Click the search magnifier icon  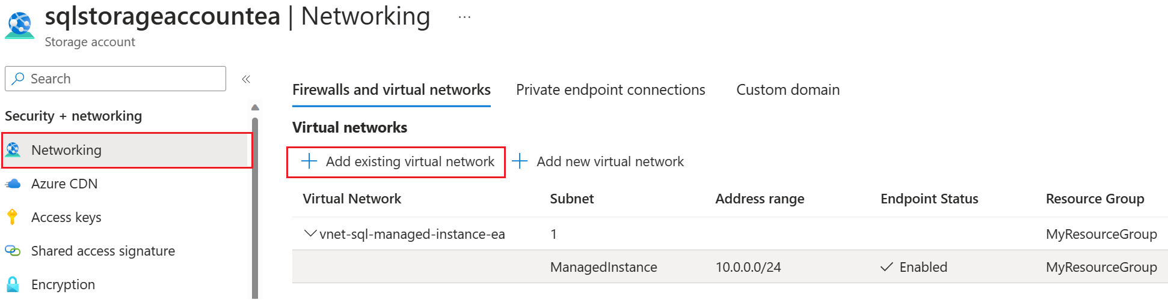coord(19,79)
